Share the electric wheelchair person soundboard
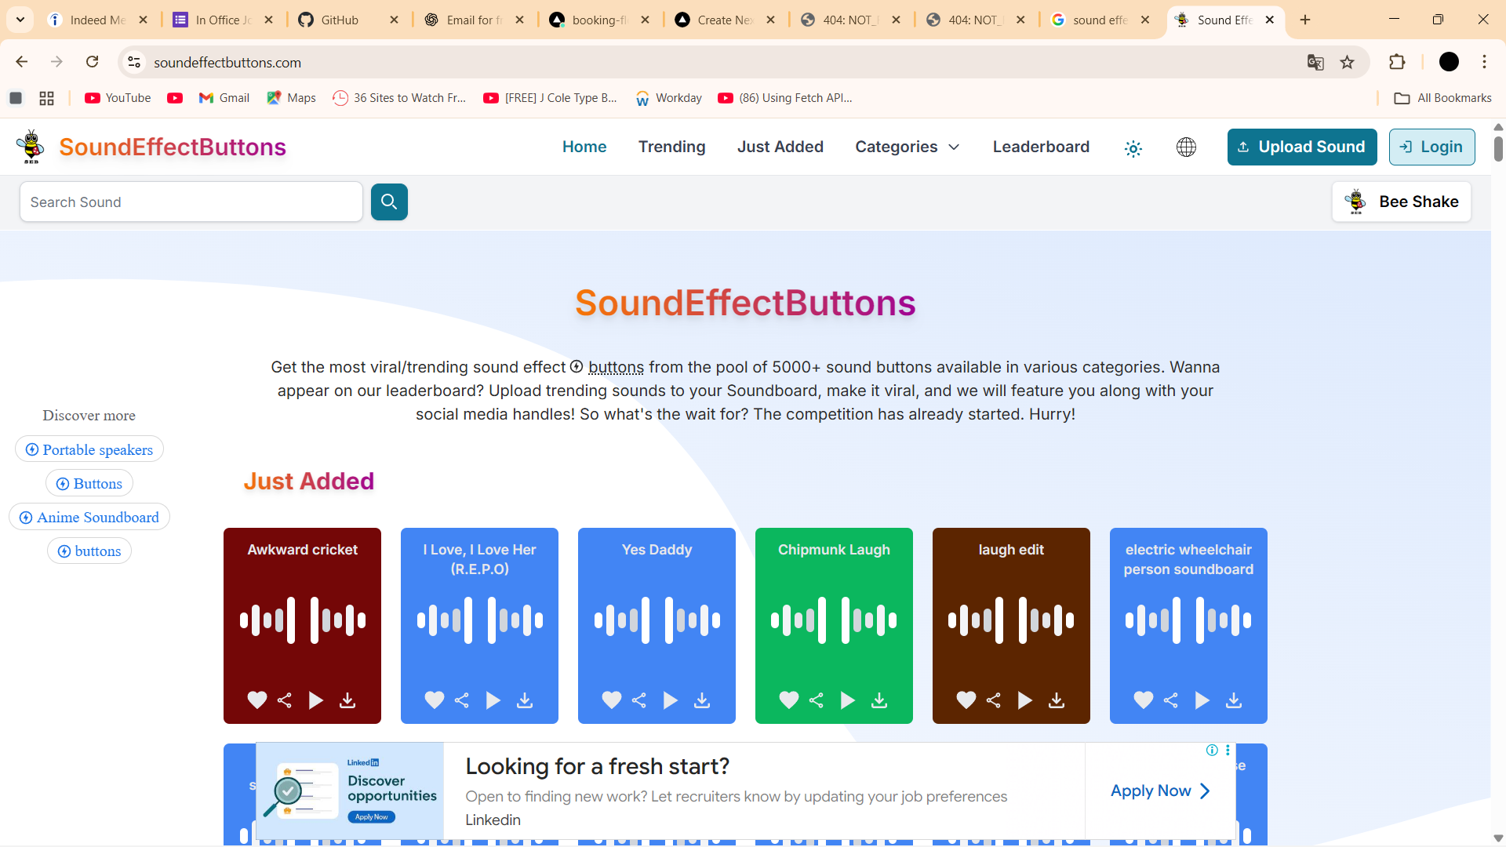This screenshot has height=847, width=1506. (1171, 700)
